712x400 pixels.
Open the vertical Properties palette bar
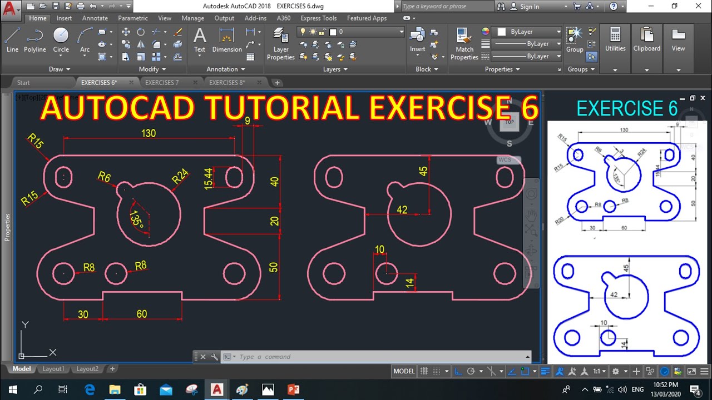point(7,227)
